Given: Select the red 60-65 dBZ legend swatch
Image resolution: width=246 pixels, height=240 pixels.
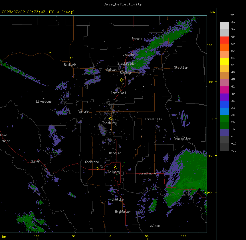Looking at the screenshot, I should click(224, 40).
